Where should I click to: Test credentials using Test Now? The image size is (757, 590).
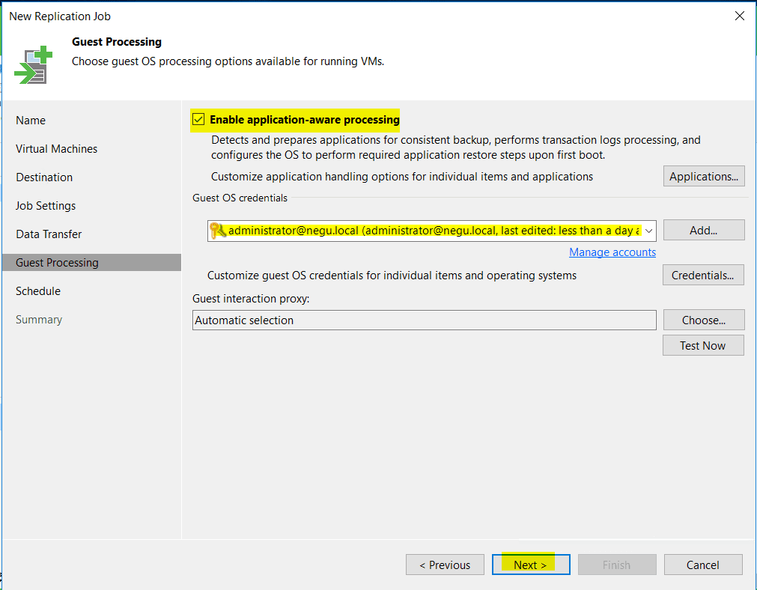pyautogui.click(x=702, y=345)
